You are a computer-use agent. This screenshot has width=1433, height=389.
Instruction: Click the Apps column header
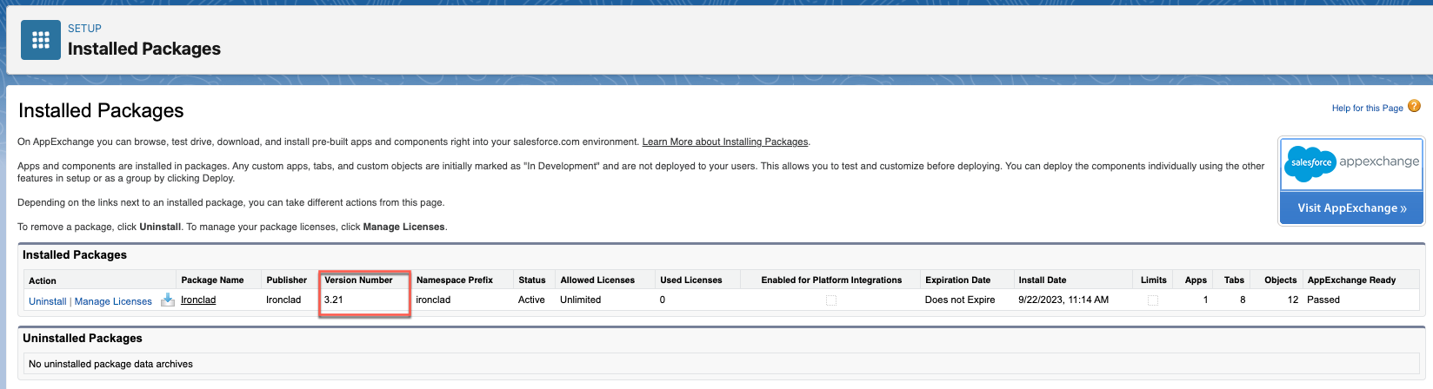coord(1196,280)
